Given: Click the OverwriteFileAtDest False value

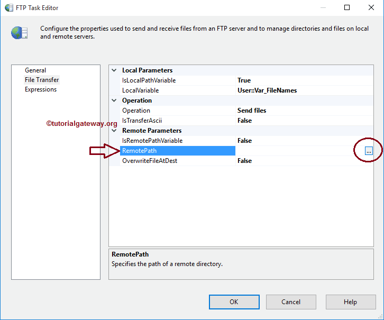Looking at the screenshot, I should [244, 161].
